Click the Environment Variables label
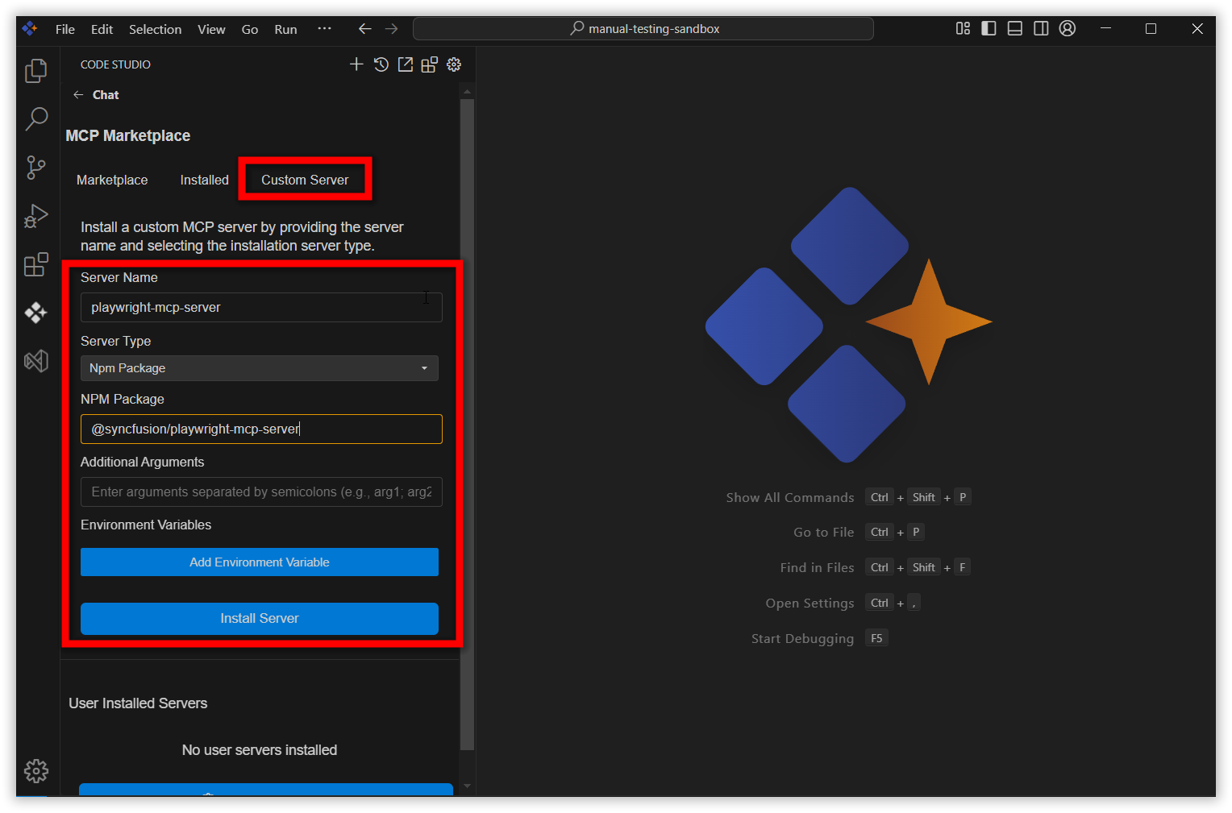1232x813 pixels. click(146, 525)
